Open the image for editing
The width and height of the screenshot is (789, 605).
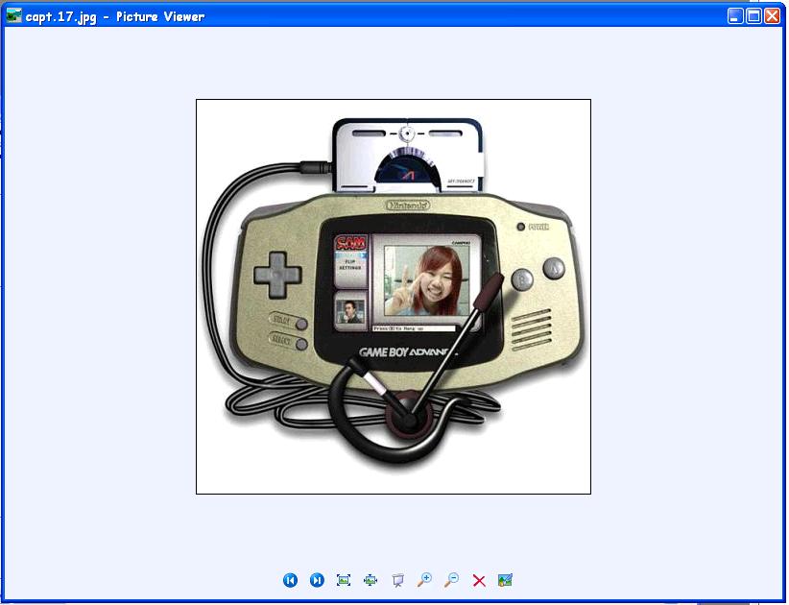506,580
